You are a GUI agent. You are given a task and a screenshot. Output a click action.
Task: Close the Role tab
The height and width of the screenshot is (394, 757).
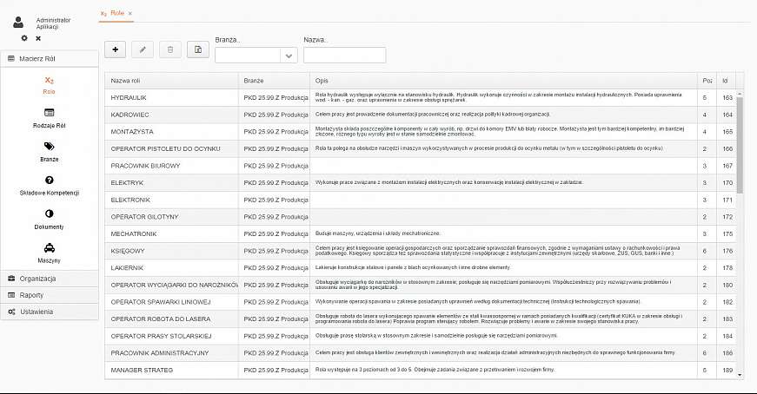pos(133,14)
